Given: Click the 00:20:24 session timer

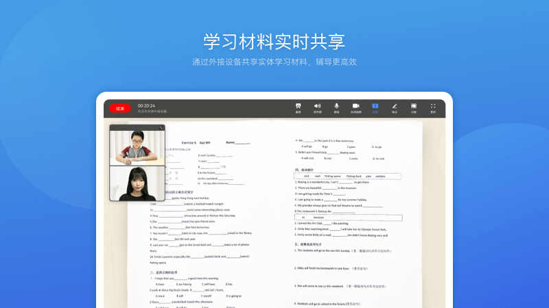Looking at the screenshot, I should pyautogui.click(x=146, y=106).
